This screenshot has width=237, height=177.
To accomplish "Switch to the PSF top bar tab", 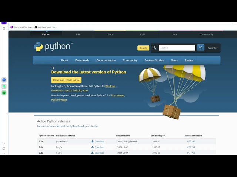I will tap(78, 34).
